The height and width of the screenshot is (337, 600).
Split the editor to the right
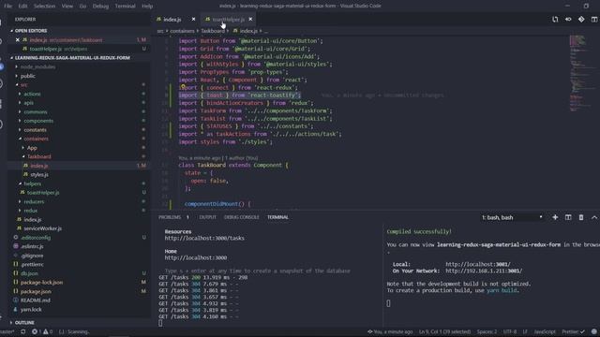tap(594, 19)
